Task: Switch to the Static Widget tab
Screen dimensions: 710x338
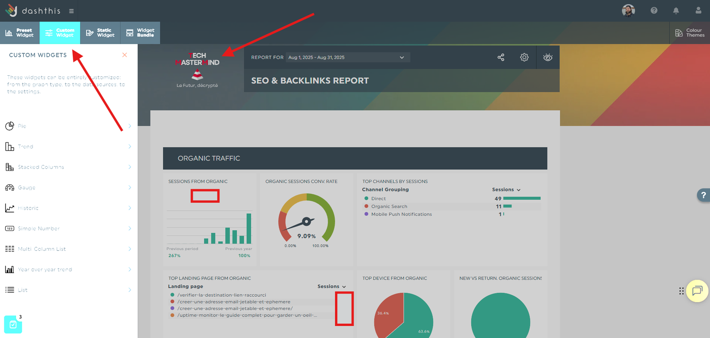Action: pyautogui.click(x=100, y=33)
